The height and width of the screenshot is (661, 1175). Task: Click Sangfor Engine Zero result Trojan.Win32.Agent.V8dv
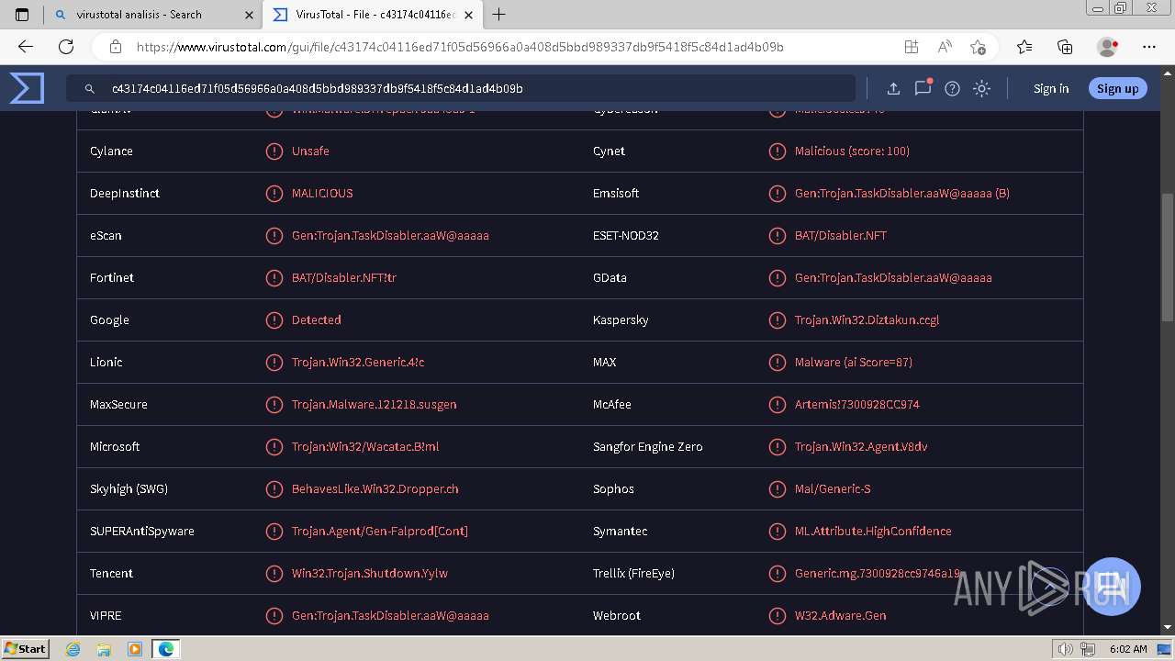861,447
